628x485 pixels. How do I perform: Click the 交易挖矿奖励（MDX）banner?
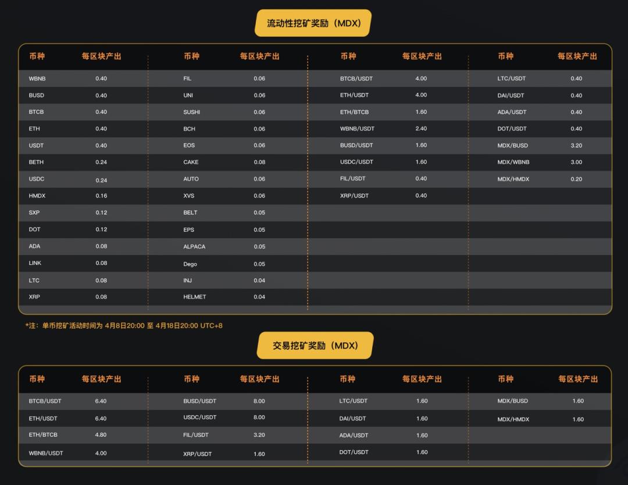pyautogui.click(x=315, y=345)
